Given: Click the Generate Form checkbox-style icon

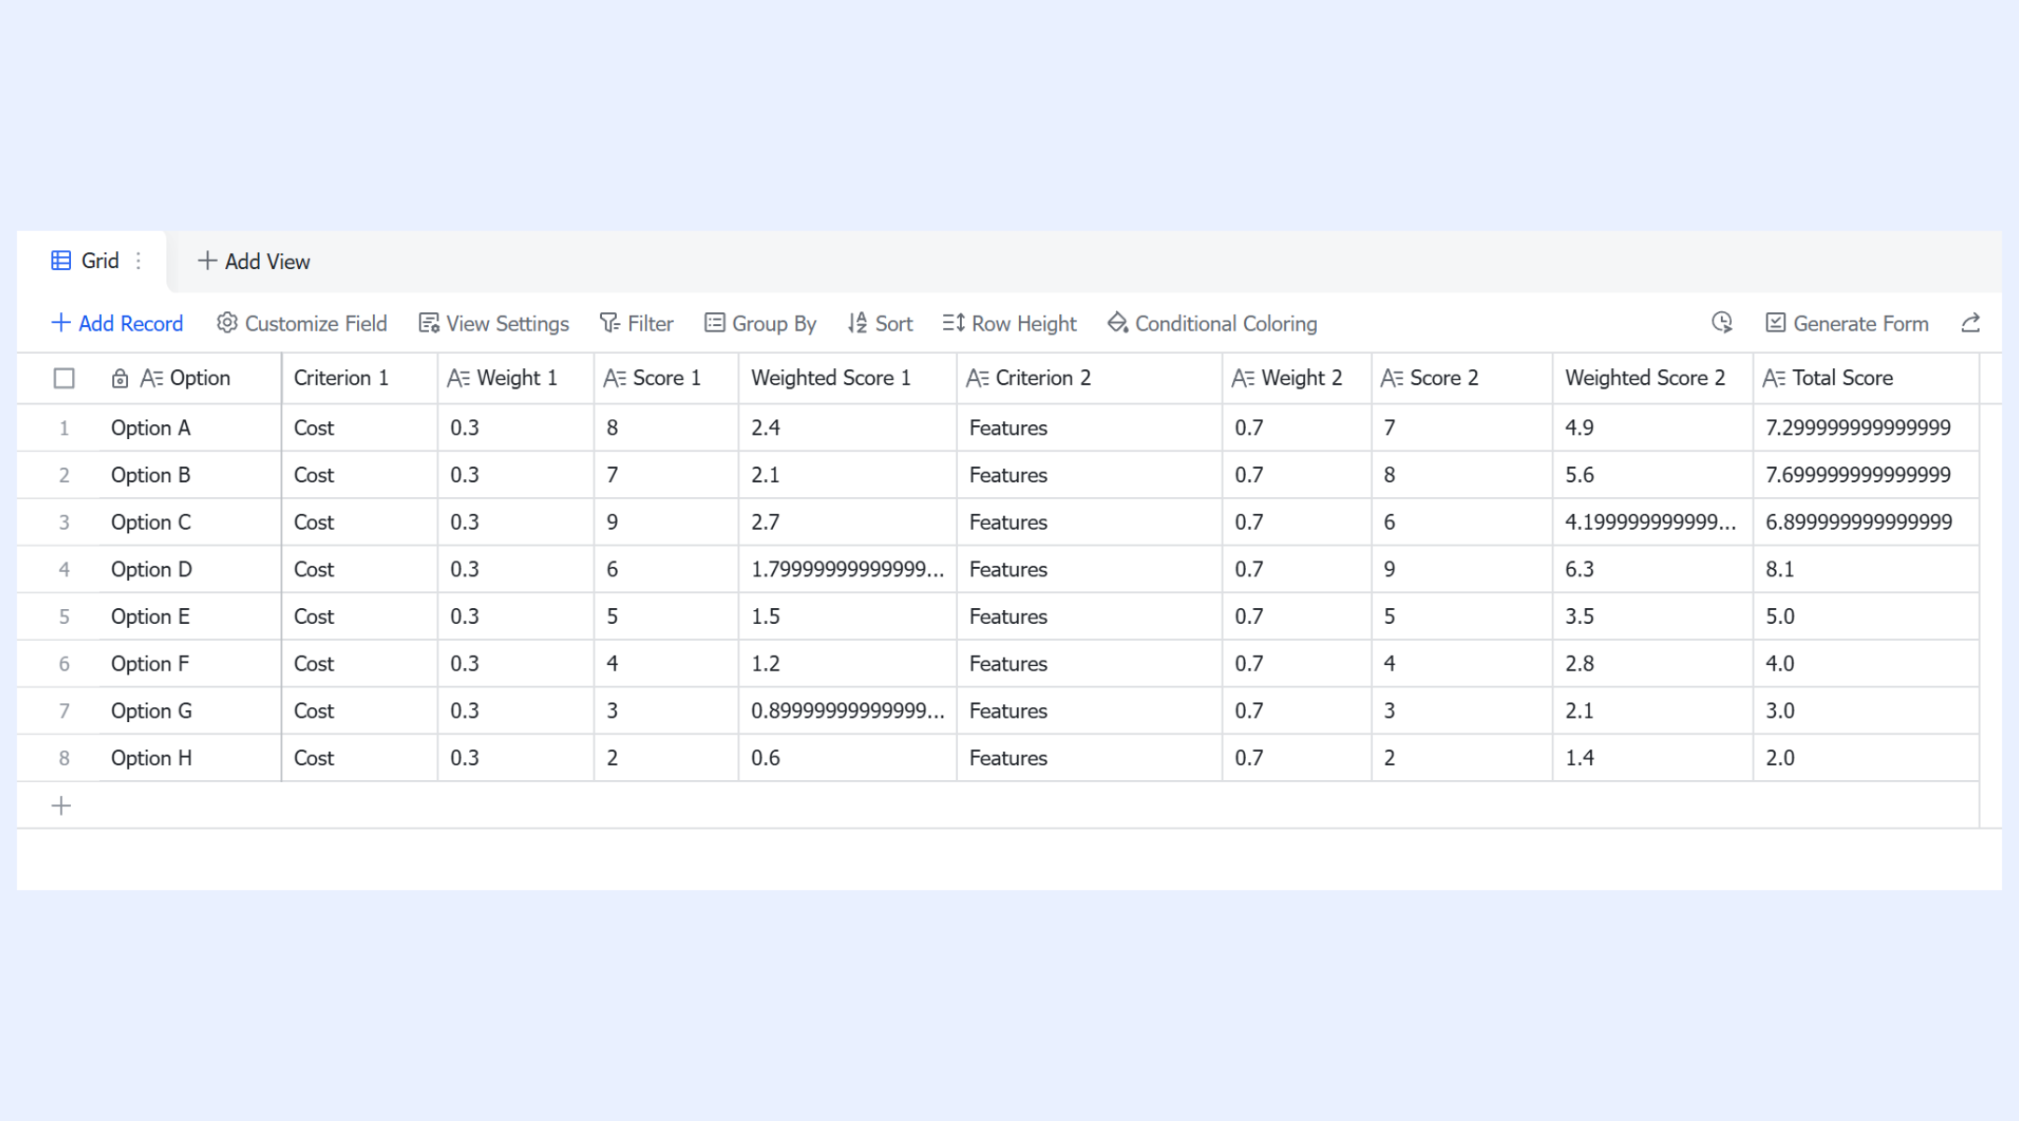Looking at the screenshot, I should (1776, 323).
